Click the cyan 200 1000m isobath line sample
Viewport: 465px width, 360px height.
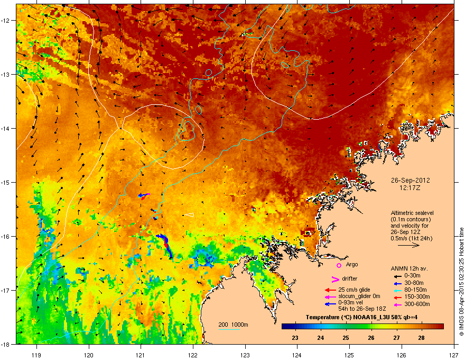[229, 329]
